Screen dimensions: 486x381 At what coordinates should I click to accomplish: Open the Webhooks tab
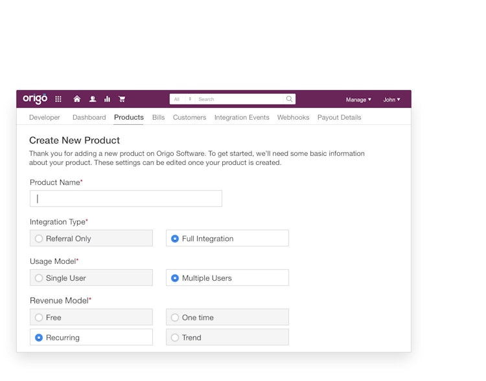[293, 118]
